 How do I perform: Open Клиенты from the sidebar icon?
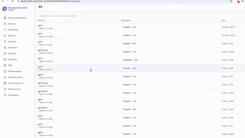(x=5, y=24)
